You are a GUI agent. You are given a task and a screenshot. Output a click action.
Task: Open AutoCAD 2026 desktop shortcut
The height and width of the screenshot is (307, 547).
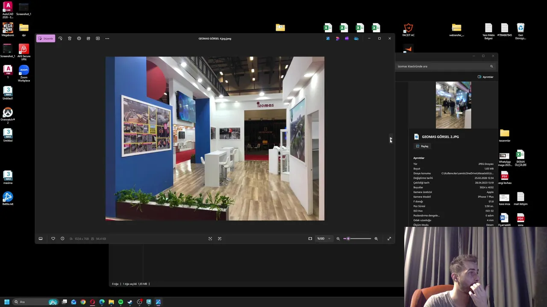(x=8, y=11)
